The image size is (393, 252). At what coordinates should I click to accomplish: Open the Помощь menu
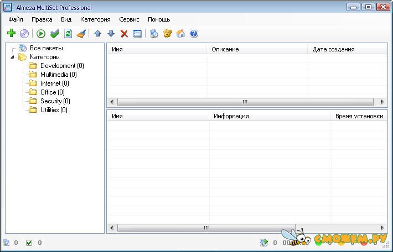tap(159, 19)
